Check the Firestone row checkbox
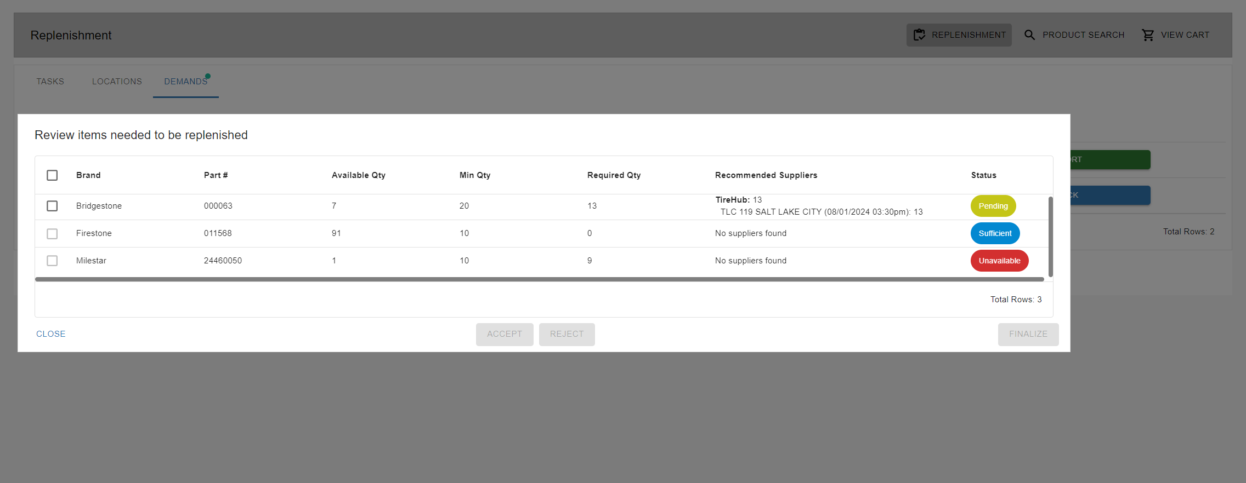The width and height of the screenshot is (1246, 483). pyautogui.click(x=52, y=234)
